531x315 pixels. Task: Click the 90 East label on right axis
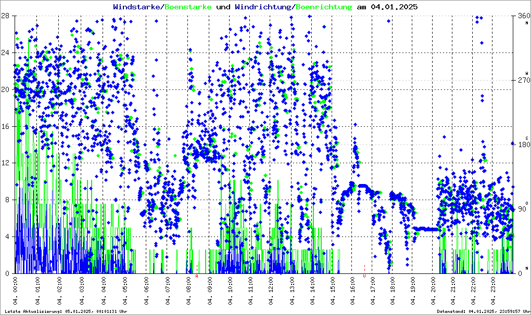click(x=521, y=209)
